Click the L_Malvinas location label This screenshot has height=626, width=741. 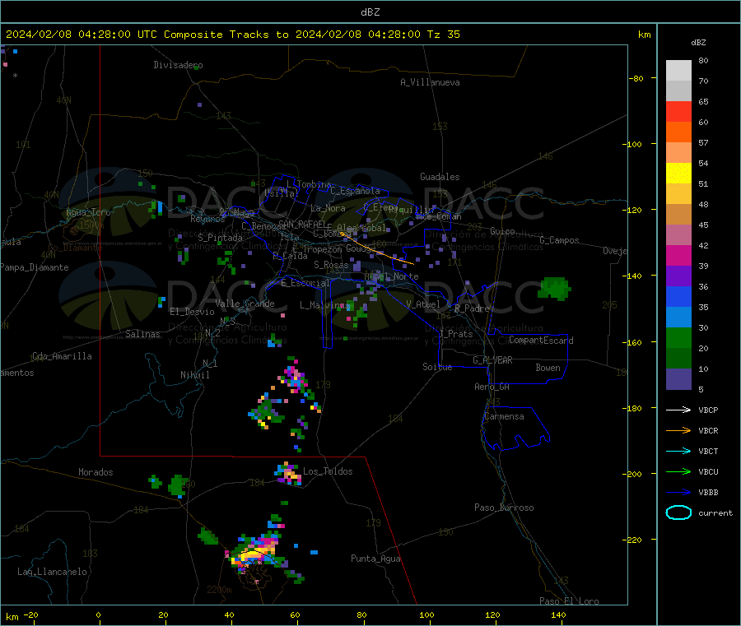pyautogui.click(x=324, y=305)
